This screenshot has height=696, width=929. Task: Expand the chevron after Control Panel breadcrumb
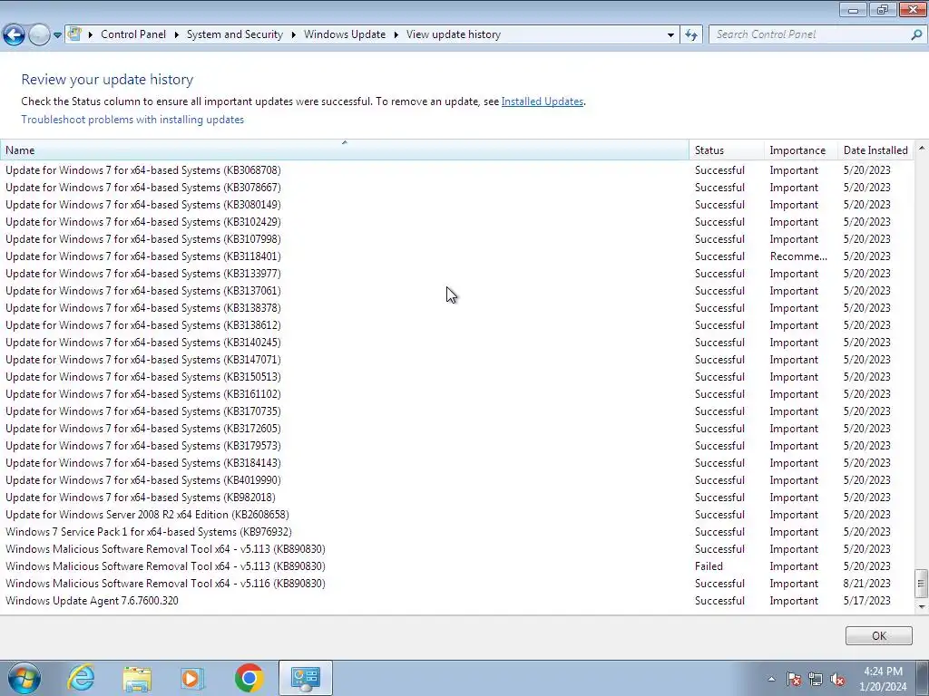pos(177,34)
